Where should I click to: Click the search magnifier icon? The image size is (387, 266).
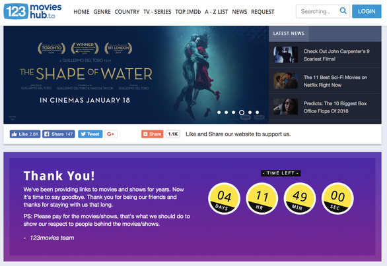pos(343,11)
